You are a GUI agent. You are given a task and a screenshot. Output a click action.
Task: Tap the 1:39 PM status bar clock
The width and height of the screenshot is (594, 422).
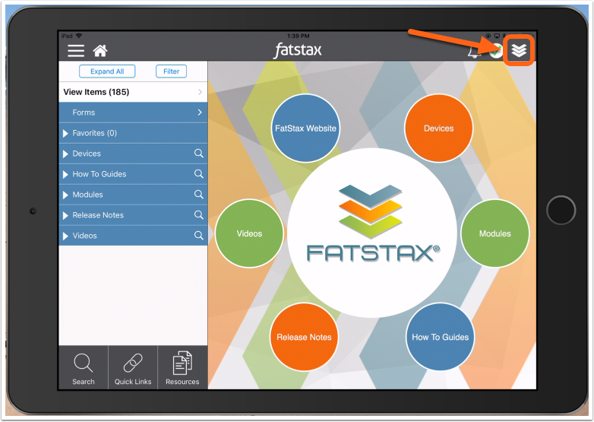click(x=298, y=36)
